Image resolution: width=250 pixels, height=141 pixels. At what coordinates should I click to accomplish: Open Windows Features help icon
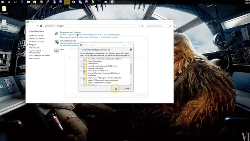tap(130, 50)
